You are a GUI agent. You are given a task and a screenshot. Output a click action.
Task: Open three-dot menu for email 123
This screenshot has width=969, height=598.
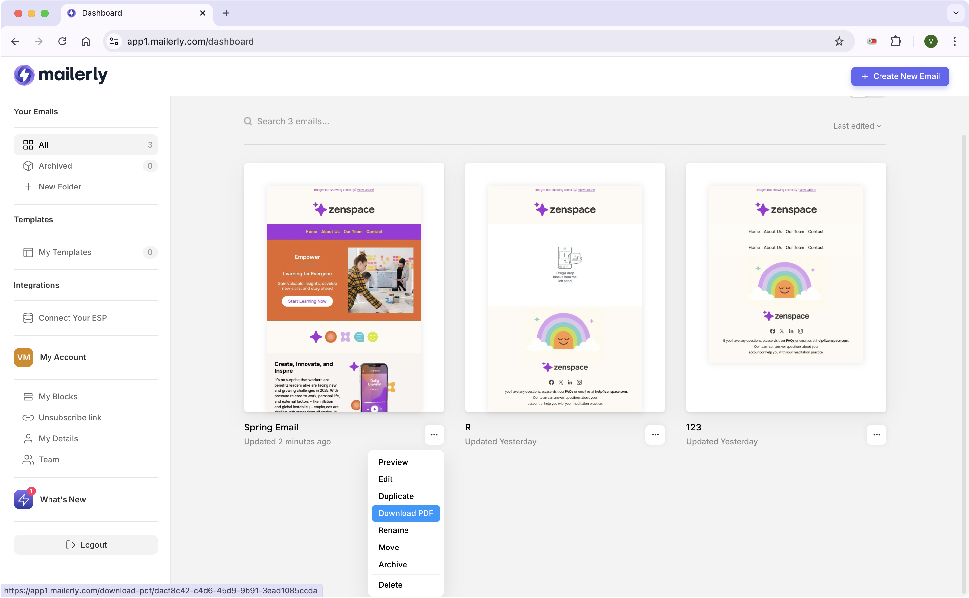pos(876,435)
